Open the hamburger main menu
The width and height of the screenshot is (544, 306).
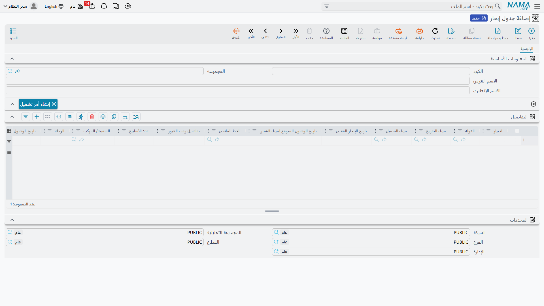(537, 6)
